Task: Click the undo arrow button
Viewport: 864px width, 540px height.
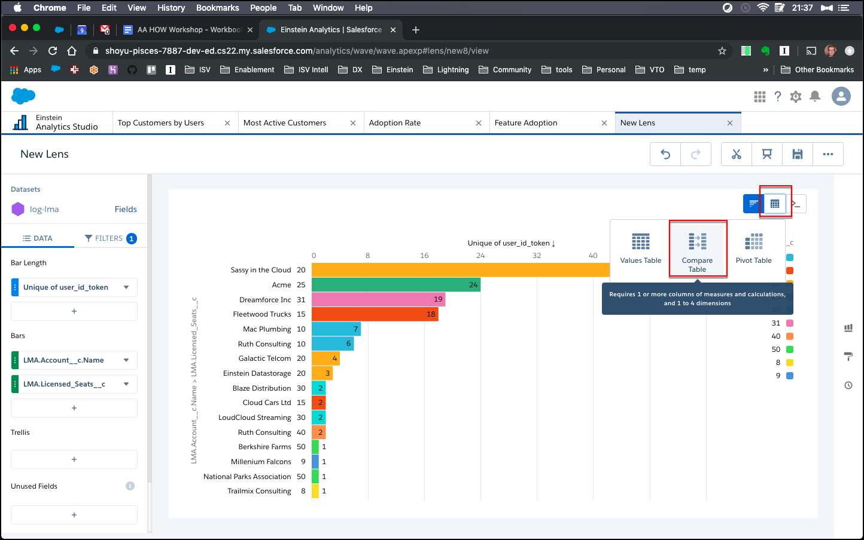Action: (x=665, y=154)
